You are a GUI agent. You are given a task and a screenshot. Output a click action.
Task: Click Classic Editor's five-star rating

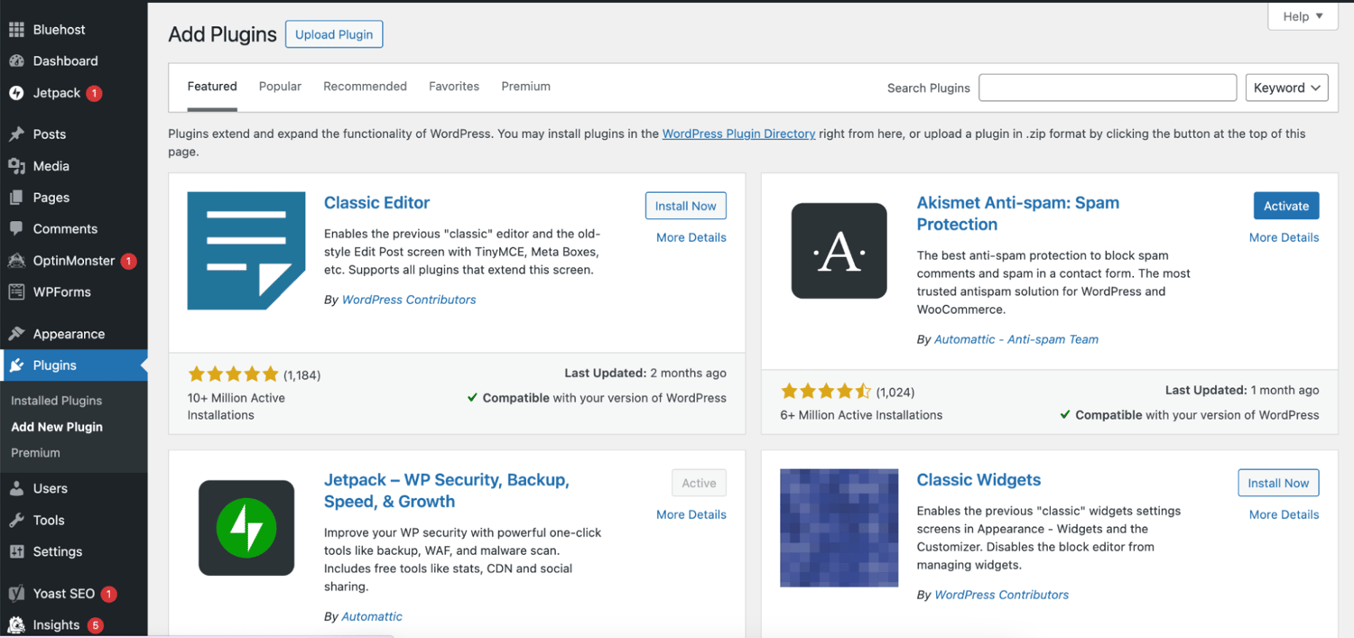tap(233, 374)
